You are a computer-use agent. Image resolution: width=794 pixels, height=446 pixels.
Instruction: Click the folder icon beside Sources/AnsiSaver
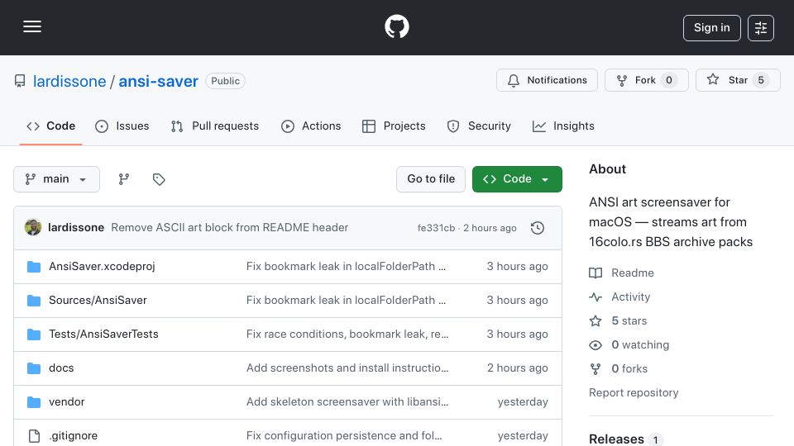pos(34,301)
